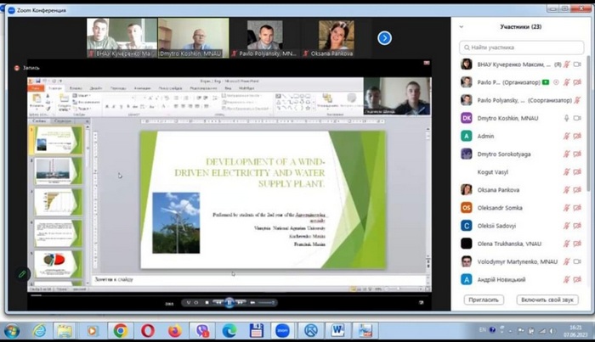Click the slide title text
This screenshot has width=595, height=342.
coord(250,173)
